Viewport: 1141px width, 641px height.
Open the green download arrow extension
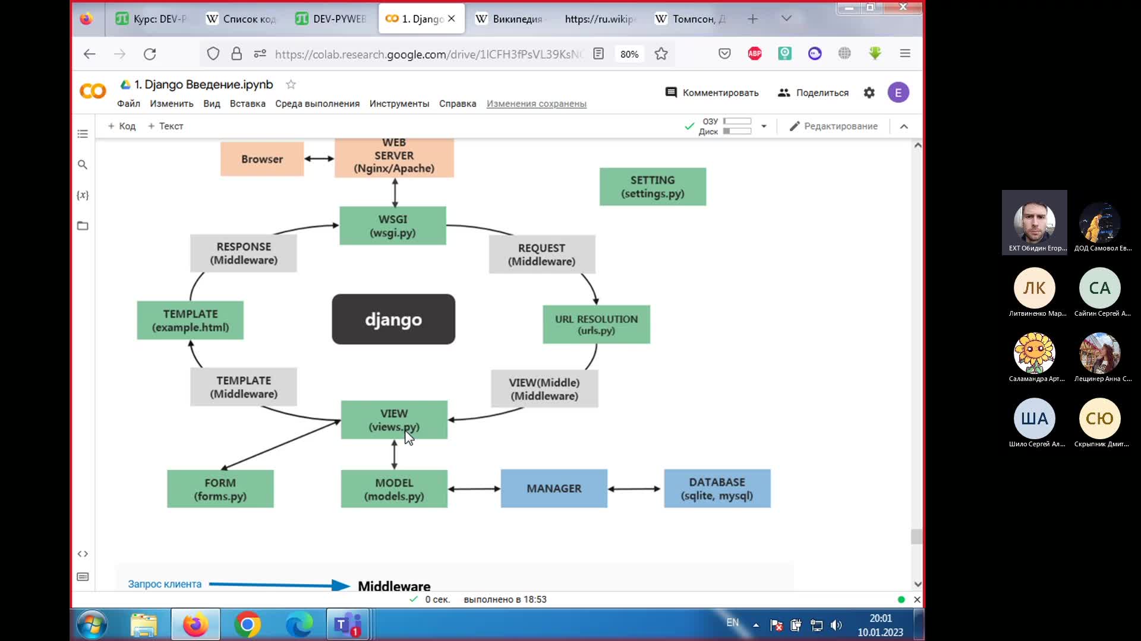pos(875,53)
